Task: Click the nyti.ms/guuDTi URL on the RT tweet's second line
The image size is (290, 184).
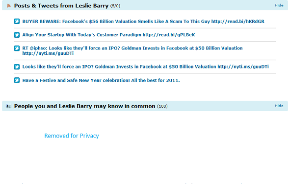Action: pos(48,53)
